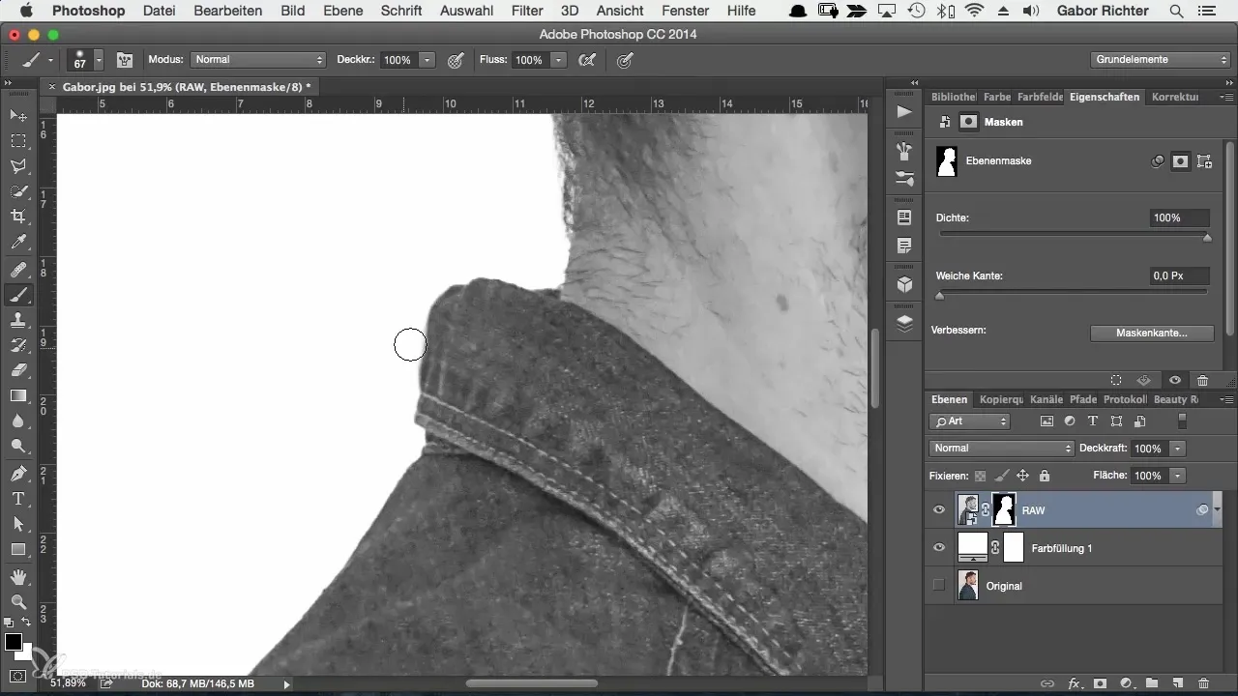Screen dimensions: 1238x696
Task: Open the brush panel toggle icon
Action: (125, 60)
